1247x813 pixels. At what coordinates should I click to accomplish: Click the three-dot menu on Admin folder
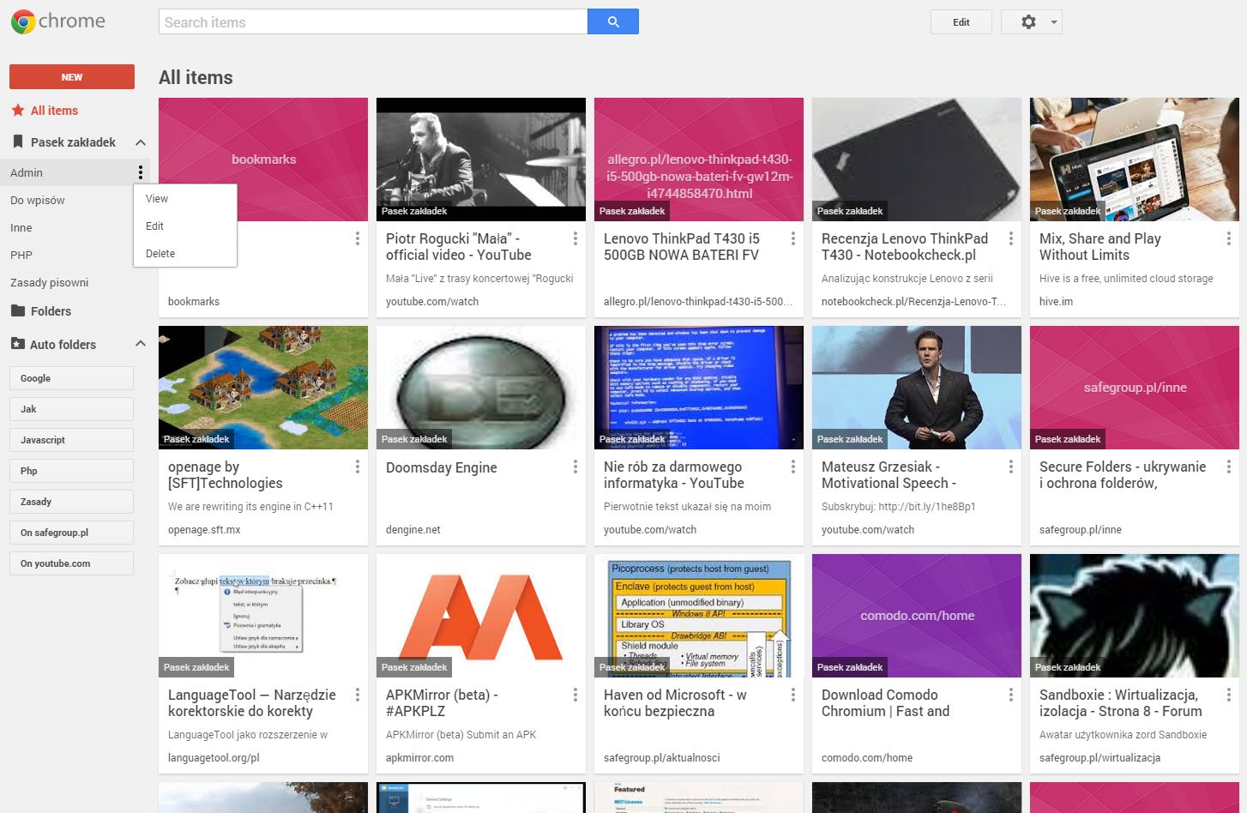pos(141,173)
